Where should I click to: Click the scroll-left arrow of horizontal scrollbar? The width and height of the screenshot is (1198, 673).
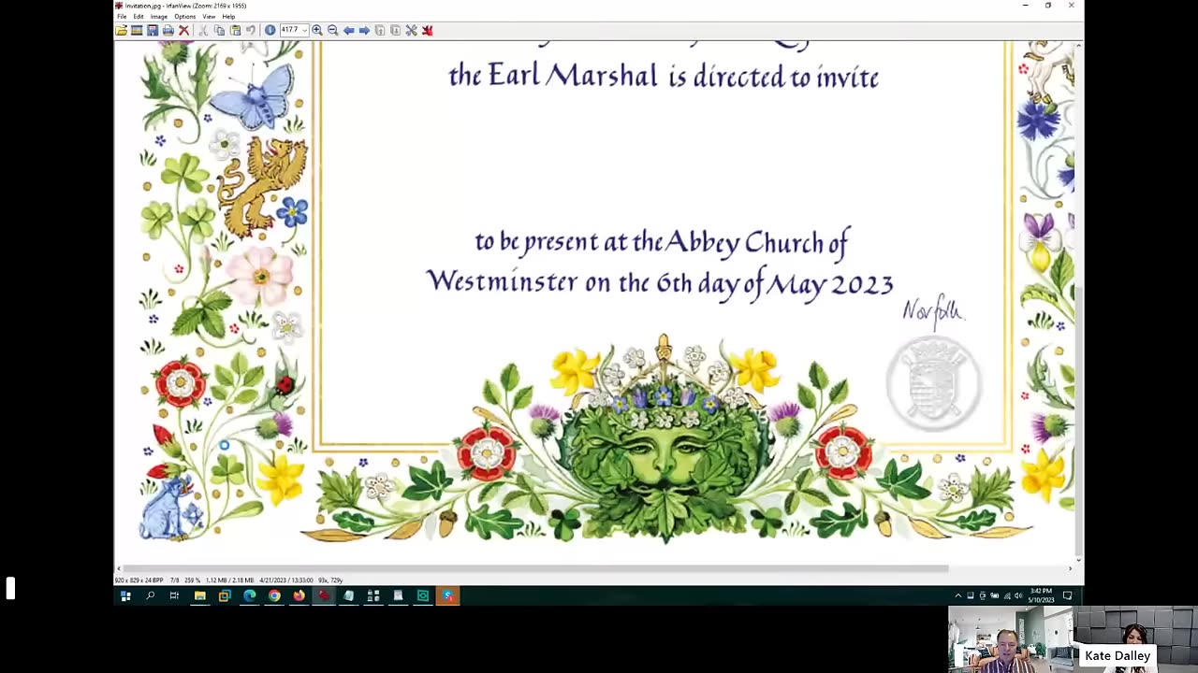[x=119, y=568]
